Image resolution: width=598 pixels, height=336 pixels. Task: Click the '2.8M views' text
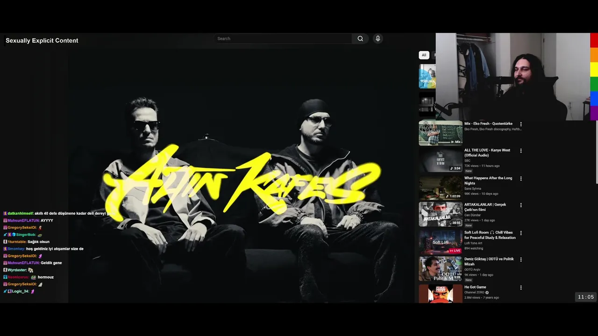click(x=472, y=297)
